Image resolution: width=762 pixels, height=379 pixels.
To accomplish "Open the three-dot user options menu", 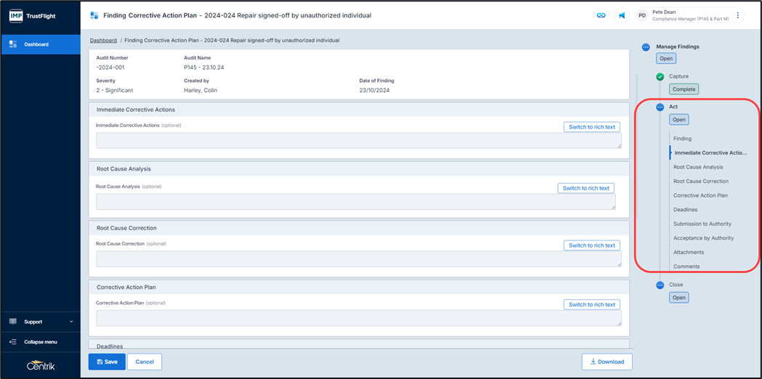I will [x=738, y=15].
